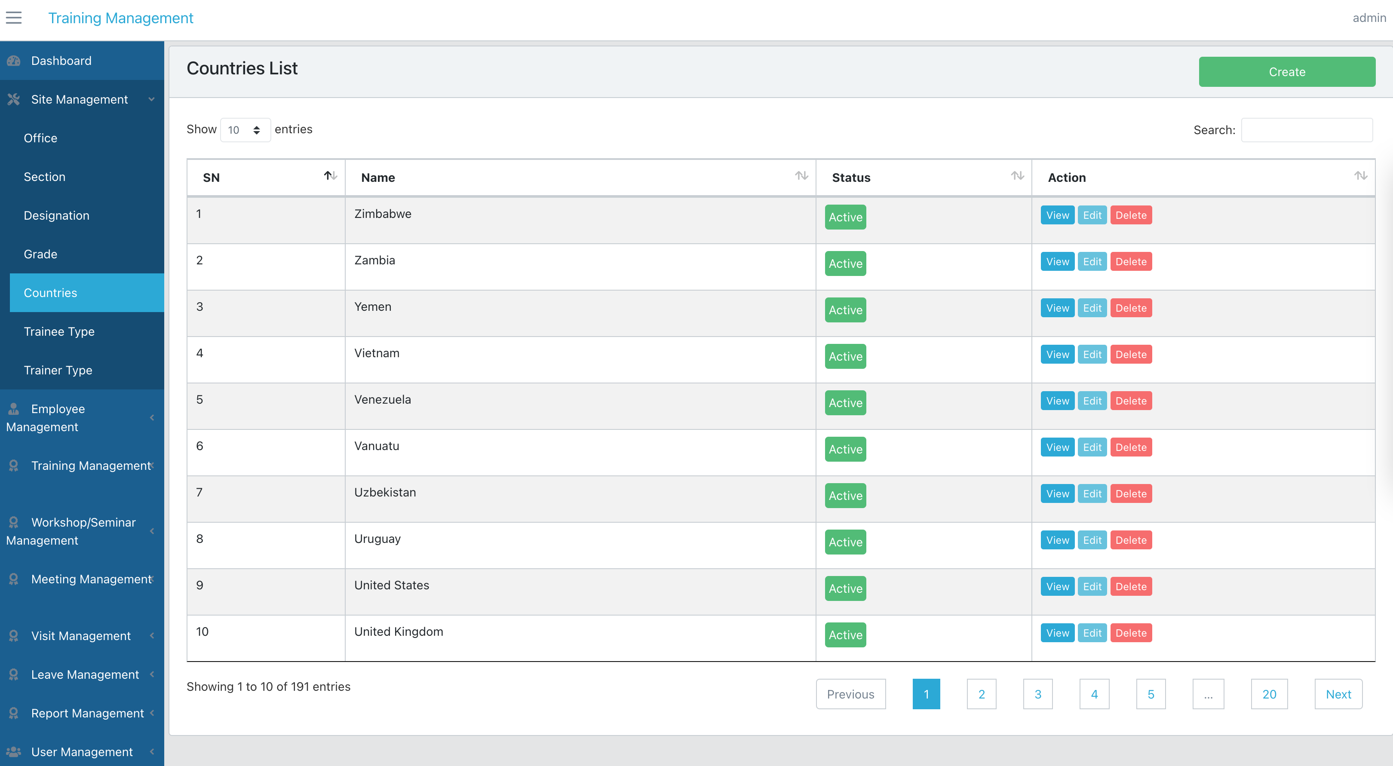Click the Employee Management person icon

[13, 409]
